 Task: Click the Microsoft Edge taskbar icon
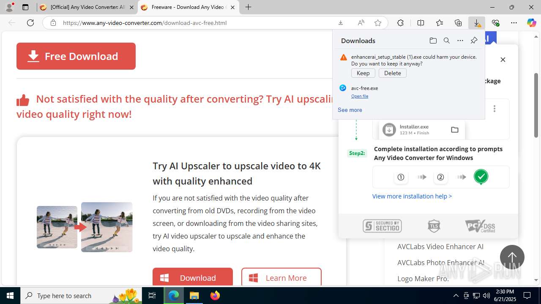tap(174, 296)
